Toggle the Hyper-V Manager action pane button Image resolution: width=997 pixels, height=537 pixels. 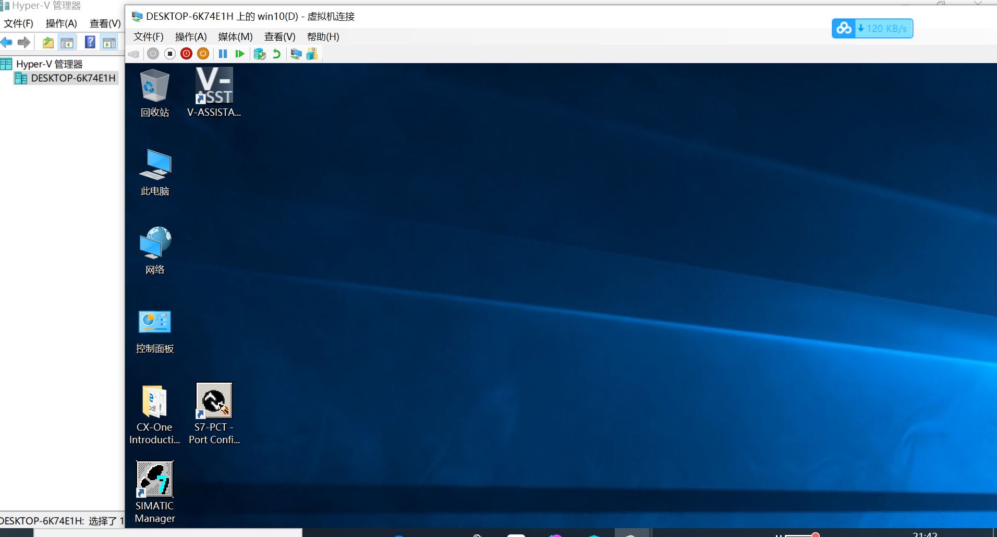[109, 43]
